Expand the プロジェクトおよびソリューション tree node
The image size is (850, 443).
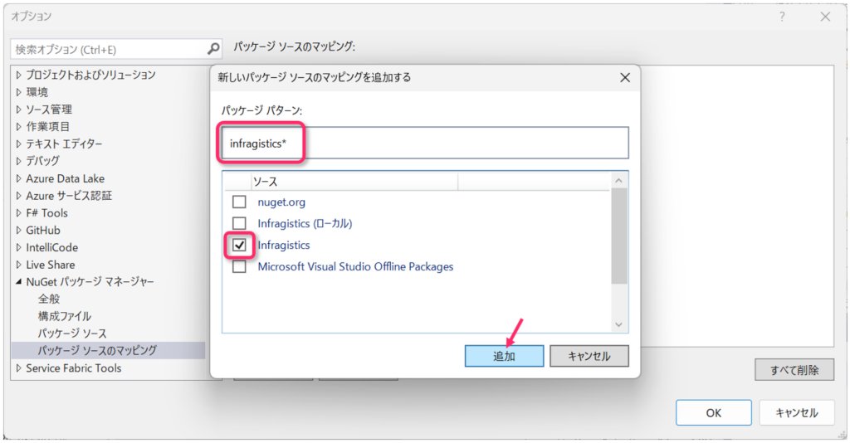tap(18, 75)
